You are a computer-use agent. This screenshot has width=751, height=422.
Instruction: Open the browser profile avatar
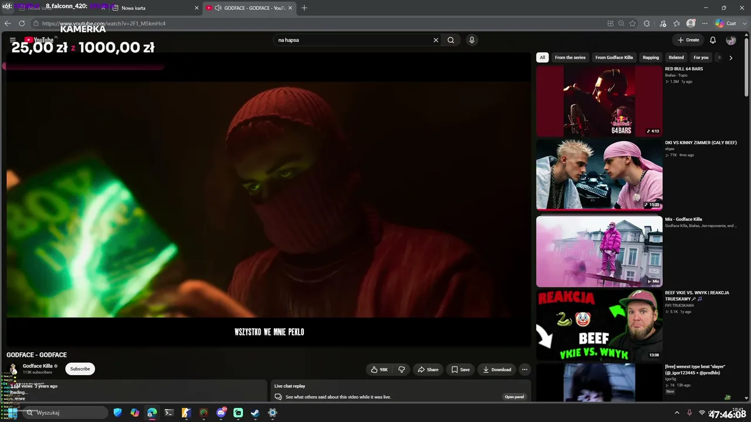pyautogui.click(x=691, y=23)
